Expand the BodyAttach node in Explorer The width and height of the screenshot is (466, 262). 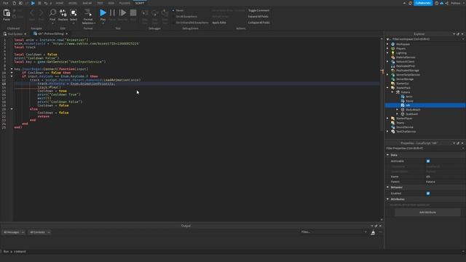point(397,110)
